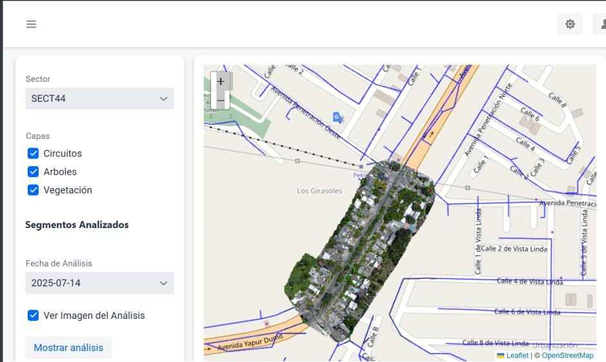606x362 pixels.
Task: Zoom out on the map
Action: 221,100
